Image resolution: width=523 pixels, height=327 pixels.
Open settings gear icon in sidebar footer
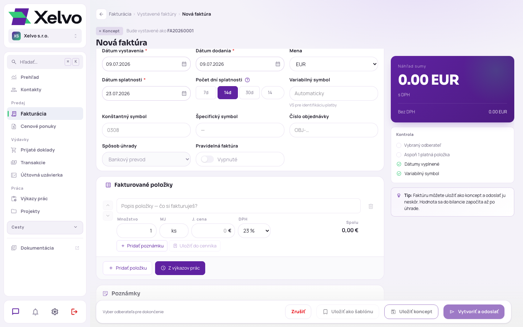(55, 312)
